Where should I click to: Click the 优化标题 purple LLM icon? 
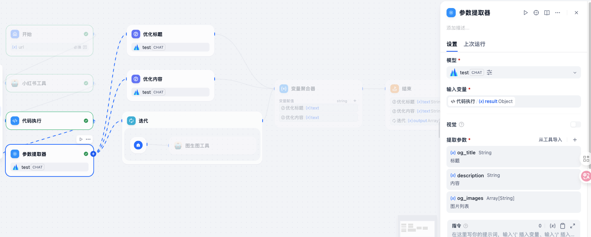(x=136, y=34)
